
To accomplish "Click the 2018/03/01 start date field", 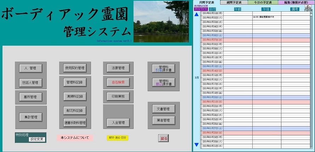I will (201, 9).
